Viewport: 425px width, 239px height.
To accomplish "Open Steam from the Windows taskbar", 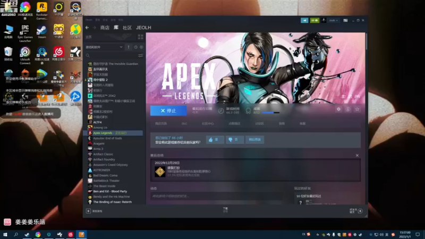I will pos(27,234).
